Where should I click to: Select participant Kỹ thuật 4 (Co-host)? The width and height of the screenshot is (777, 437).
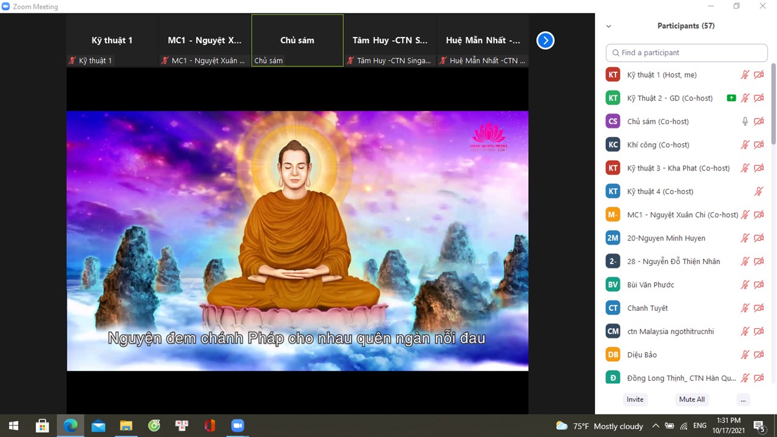click(x=687, y=191)
